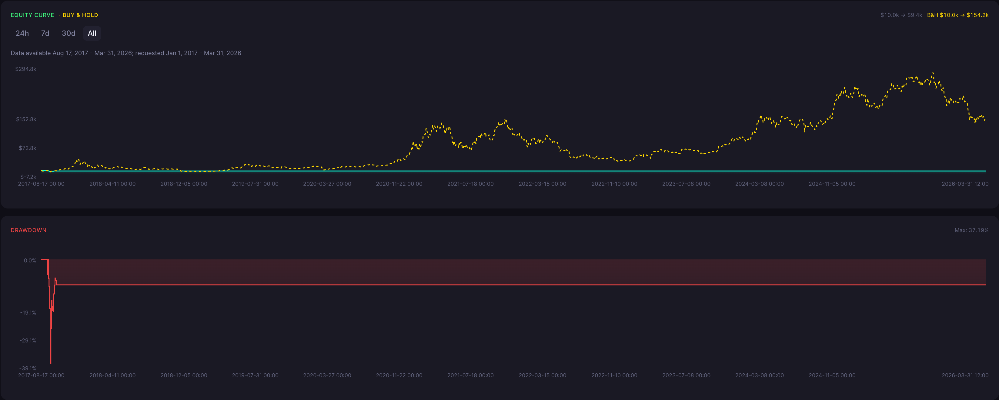999x400 pixels.
Task: Select the 7d time range tab
Action: coord(45,33)
